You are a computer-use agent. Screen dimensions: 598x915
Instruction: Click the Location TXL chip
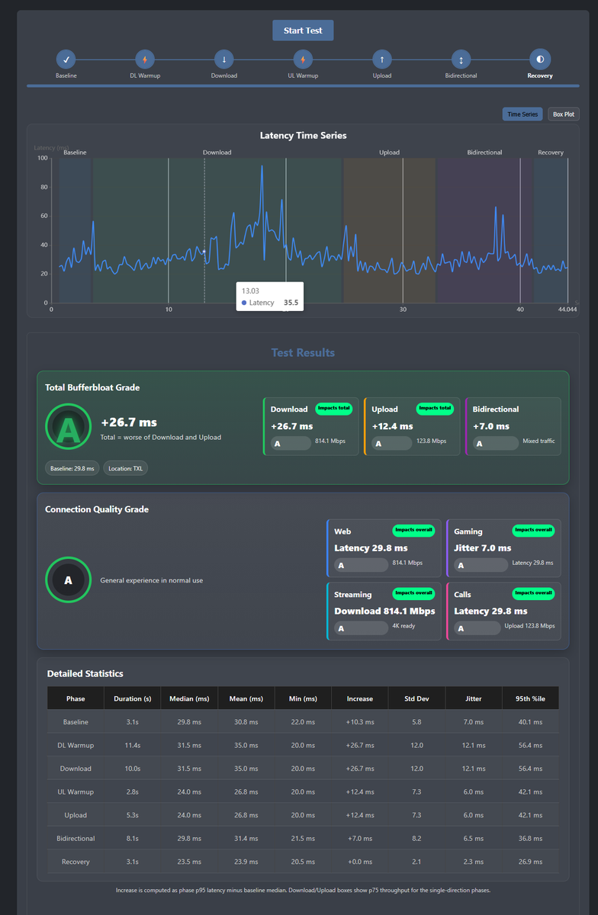coord(126,468)
